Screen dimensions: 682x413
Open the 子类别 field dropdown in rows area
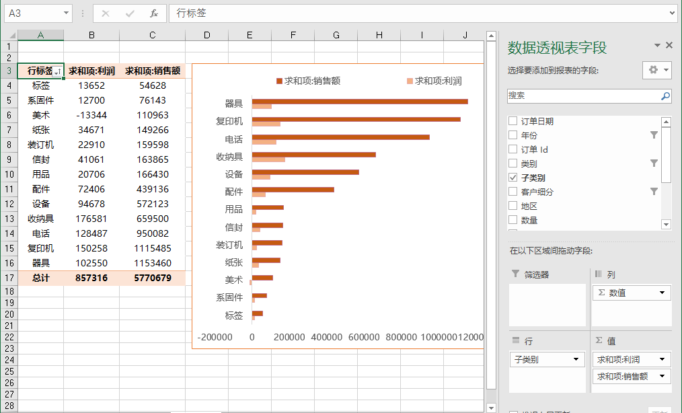pyautogui.click(x=576, y=359)
